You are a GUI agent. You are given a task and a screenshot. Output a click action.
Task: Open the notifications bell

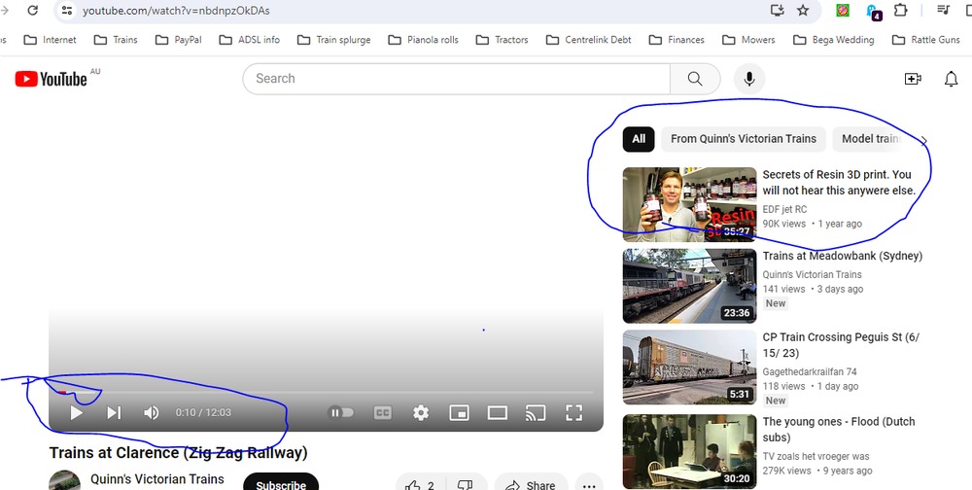(x=951, y=79)
